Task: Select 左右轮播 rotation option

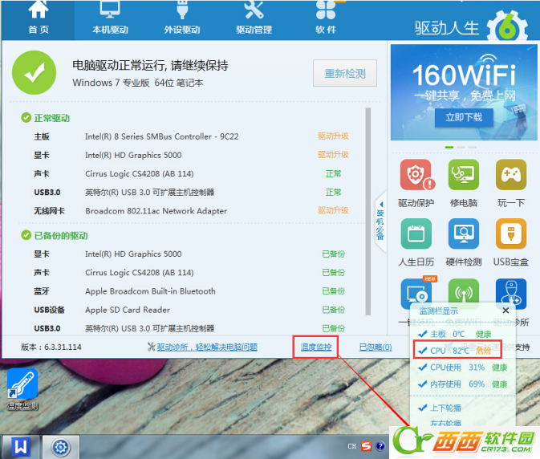Action: [445, 423]
